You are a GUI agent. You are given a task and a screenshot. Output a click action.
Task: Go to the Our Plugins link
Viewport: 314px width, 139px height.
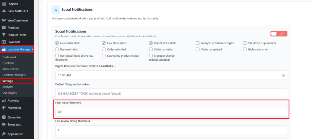(10, 92)
